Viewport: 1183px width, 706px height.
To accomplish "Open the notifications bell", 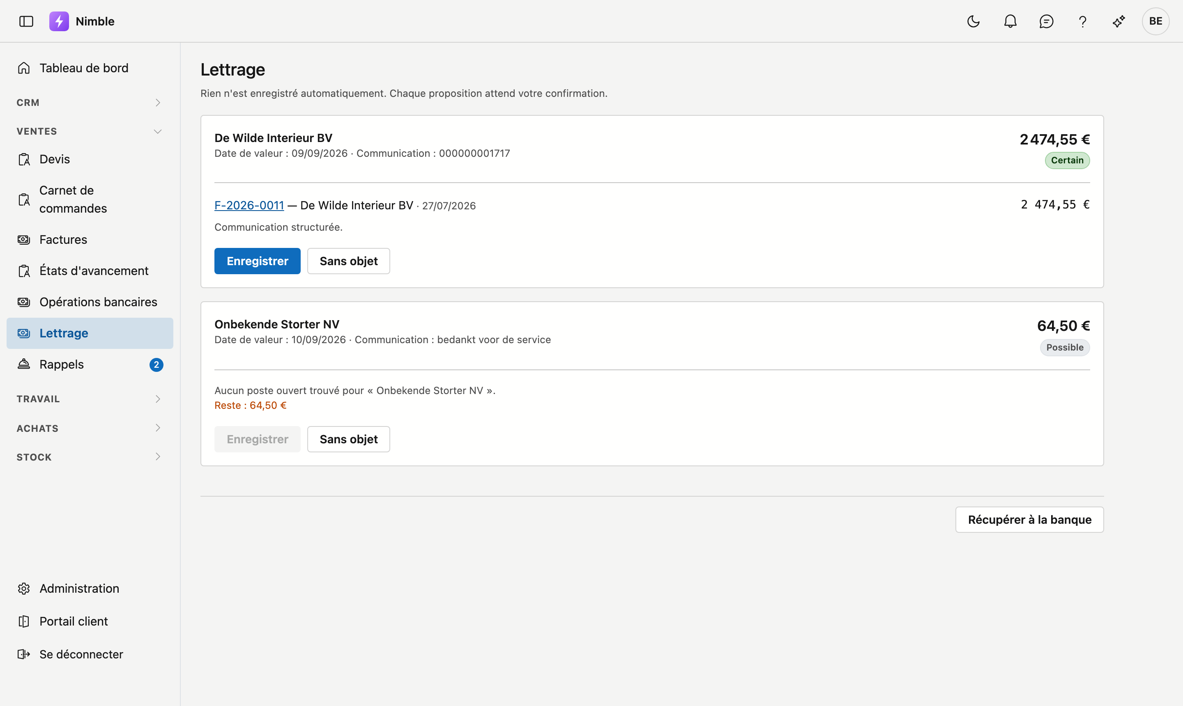I will (x=1010, y=21).
